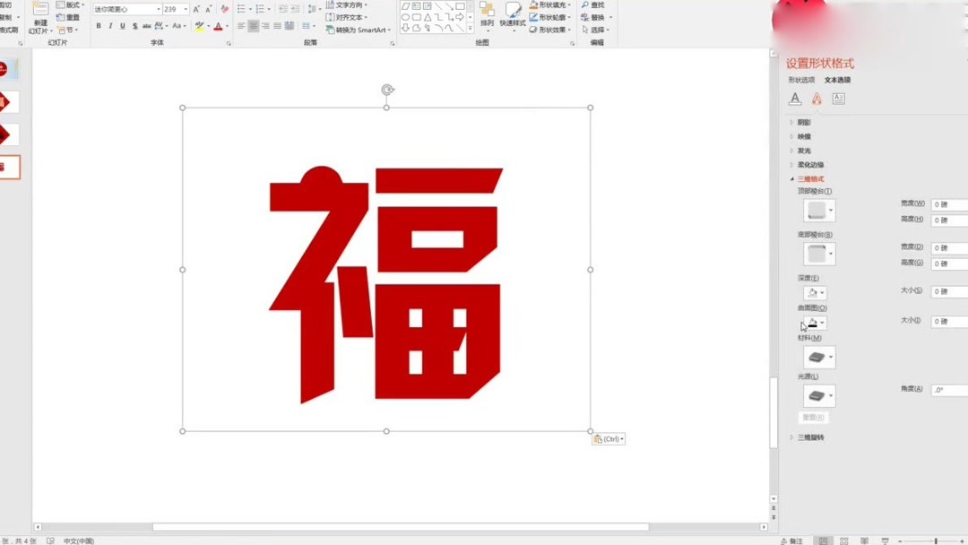Click the Text Fill icon in Format Shape panel
The image size is (968, 545).
pos(794,99)
